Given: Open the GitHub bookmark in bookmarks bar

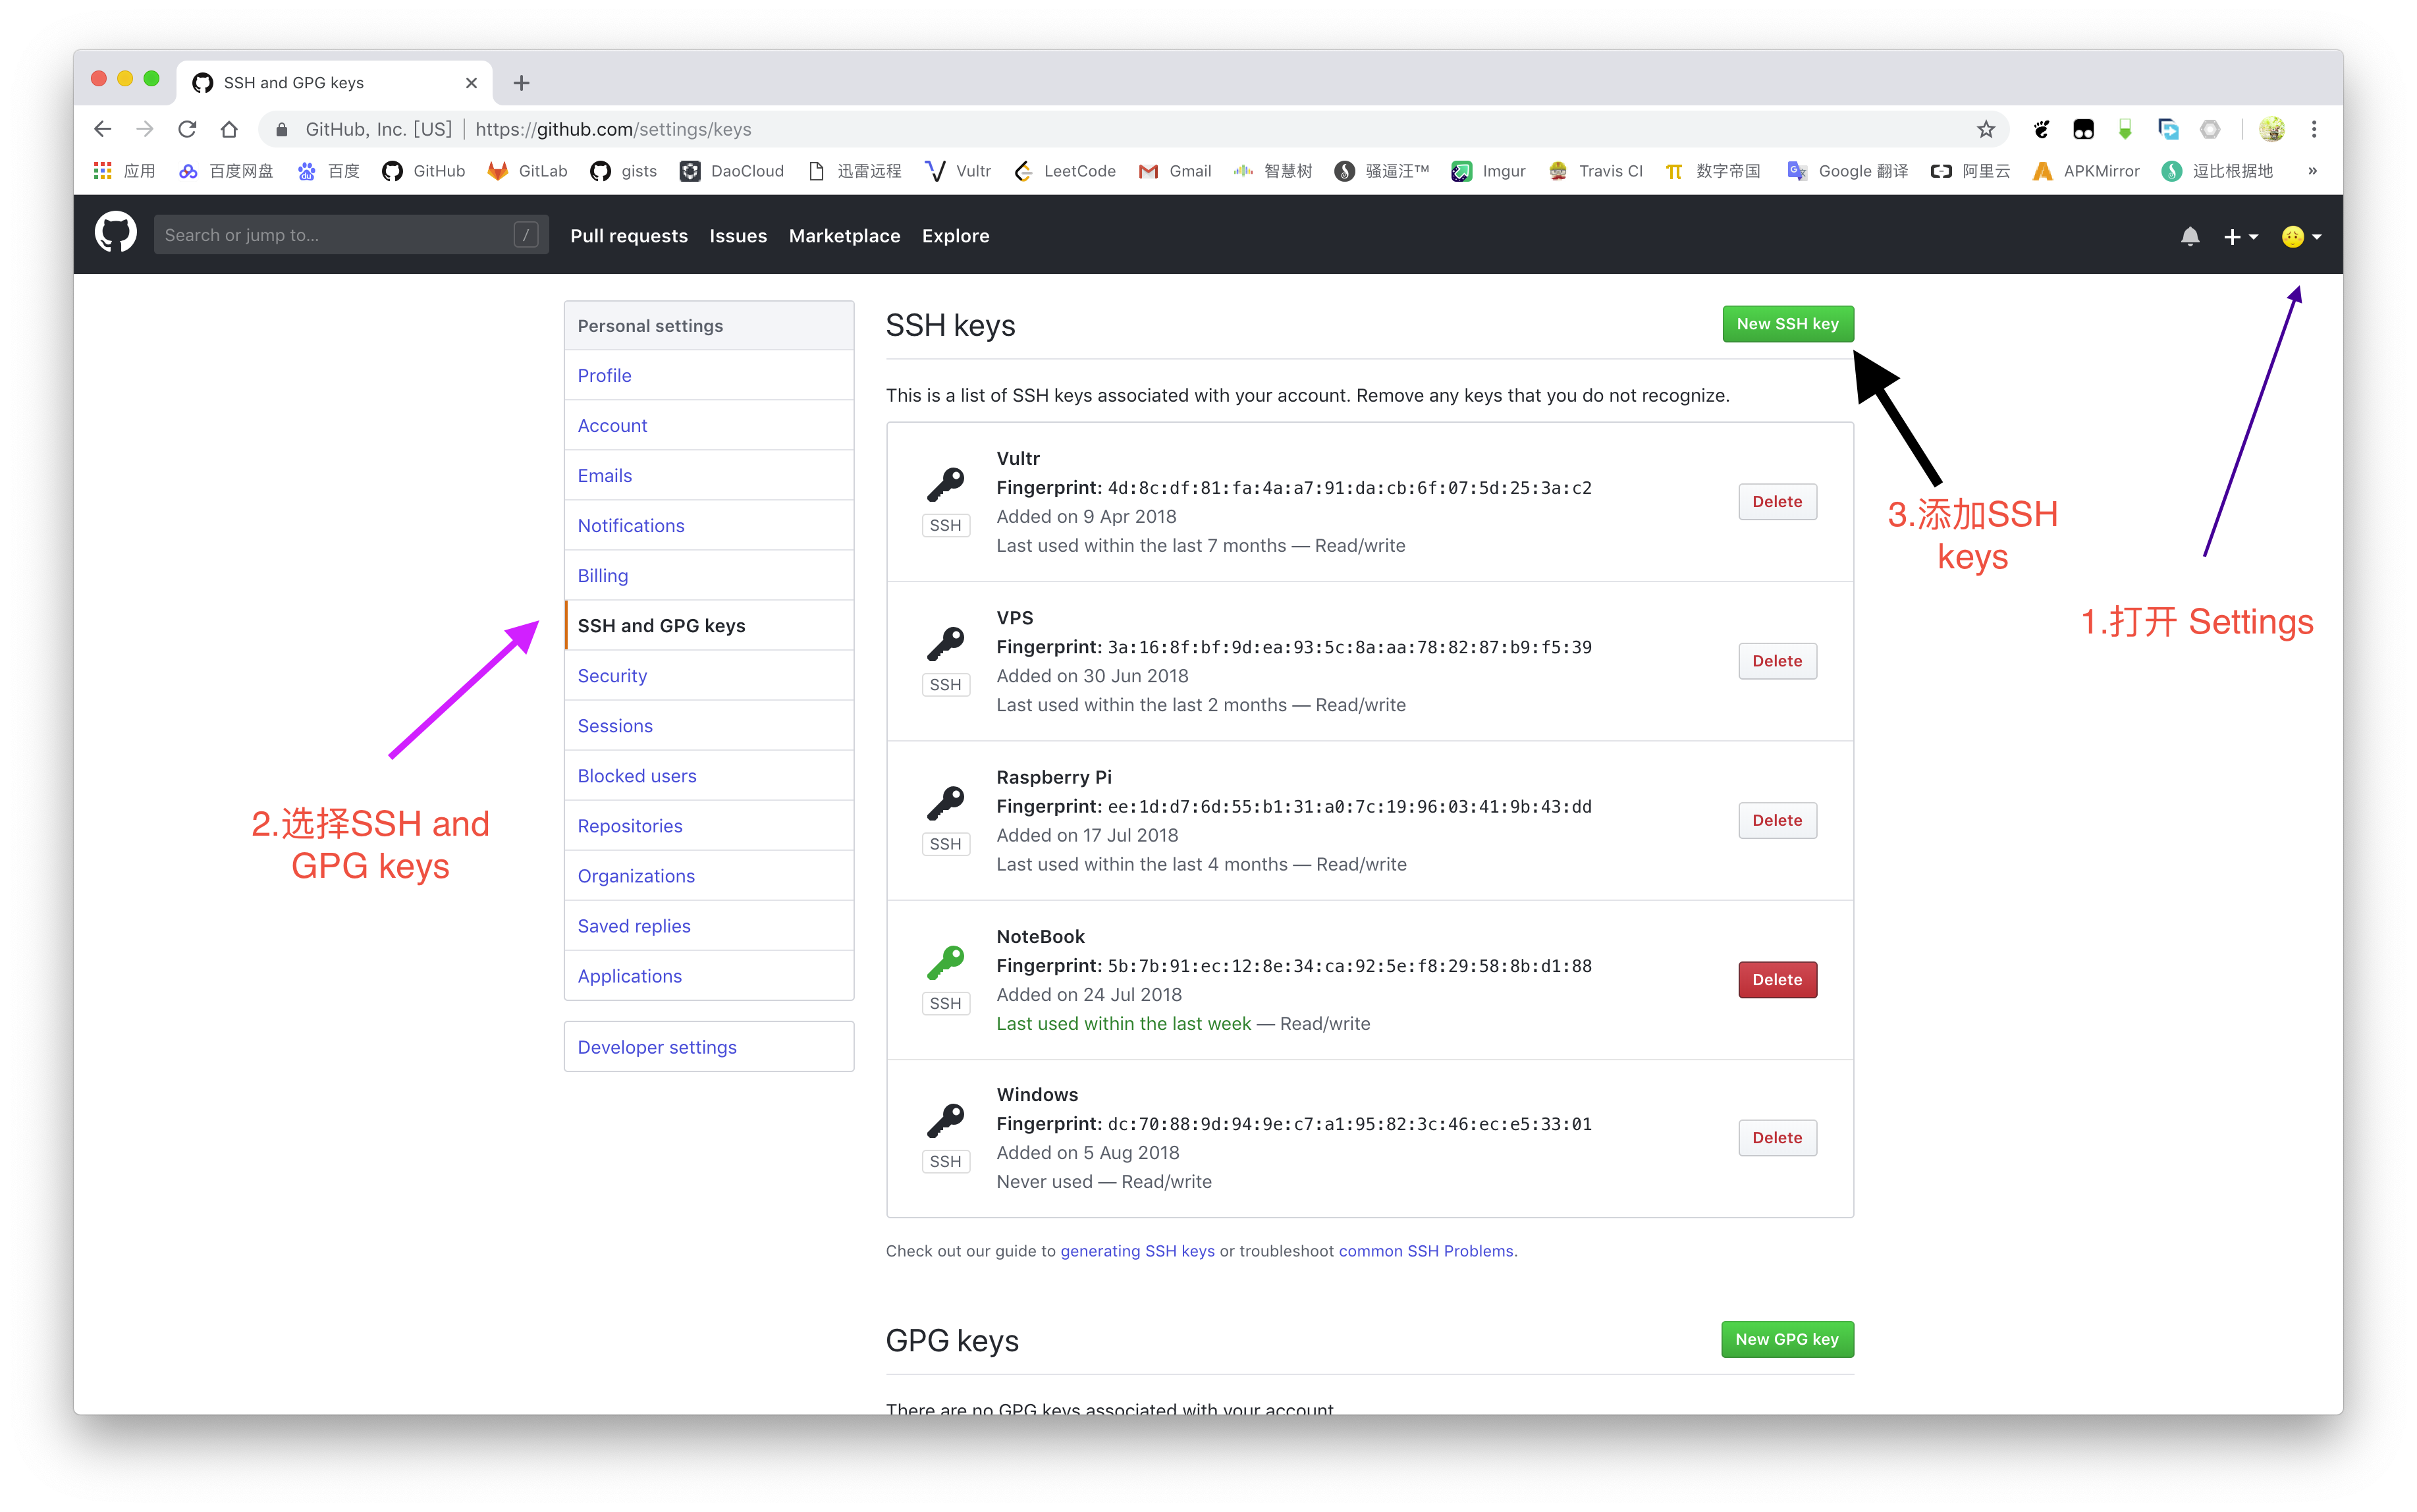Looking at the screenshot, I should [424, 171].
